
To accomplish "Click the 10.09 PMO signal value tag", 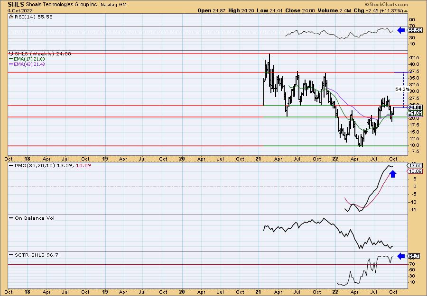I will (415, 171).
